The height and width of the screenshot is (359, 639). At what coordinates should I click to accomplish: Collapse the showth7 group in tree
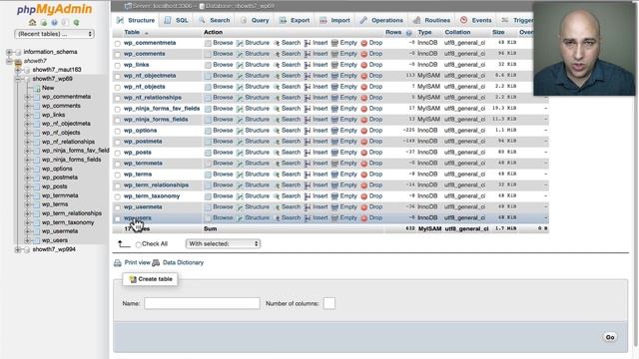(9, 61)
